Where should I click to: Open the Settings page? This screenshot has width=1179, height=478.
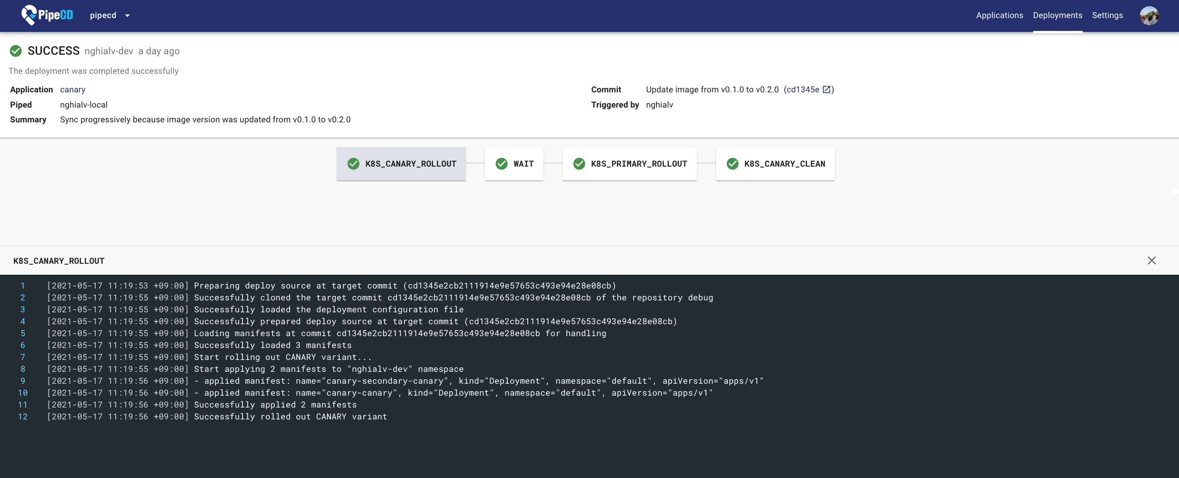click(x=1107, y=15)
